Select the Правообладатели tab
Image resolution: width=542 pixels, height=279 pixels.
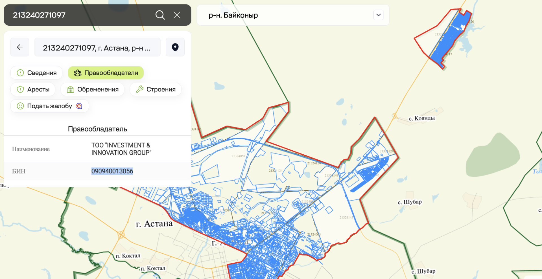[106, 73]
